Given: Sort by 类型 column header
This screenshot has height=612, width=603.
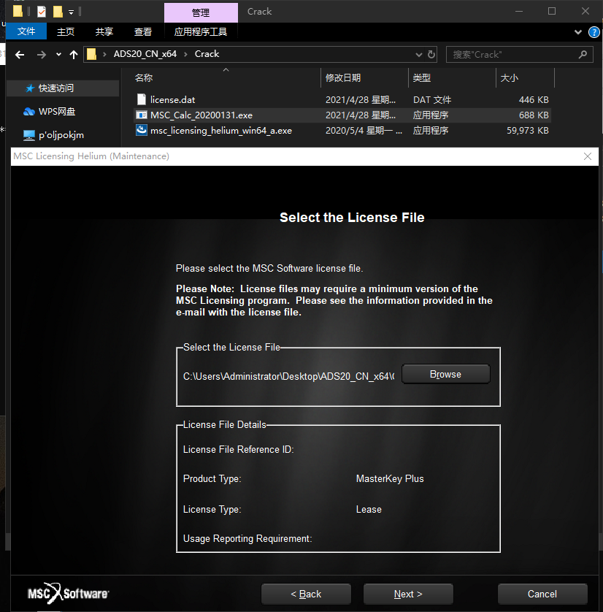Looking at the screenshot, I should (x=422, y=77).
